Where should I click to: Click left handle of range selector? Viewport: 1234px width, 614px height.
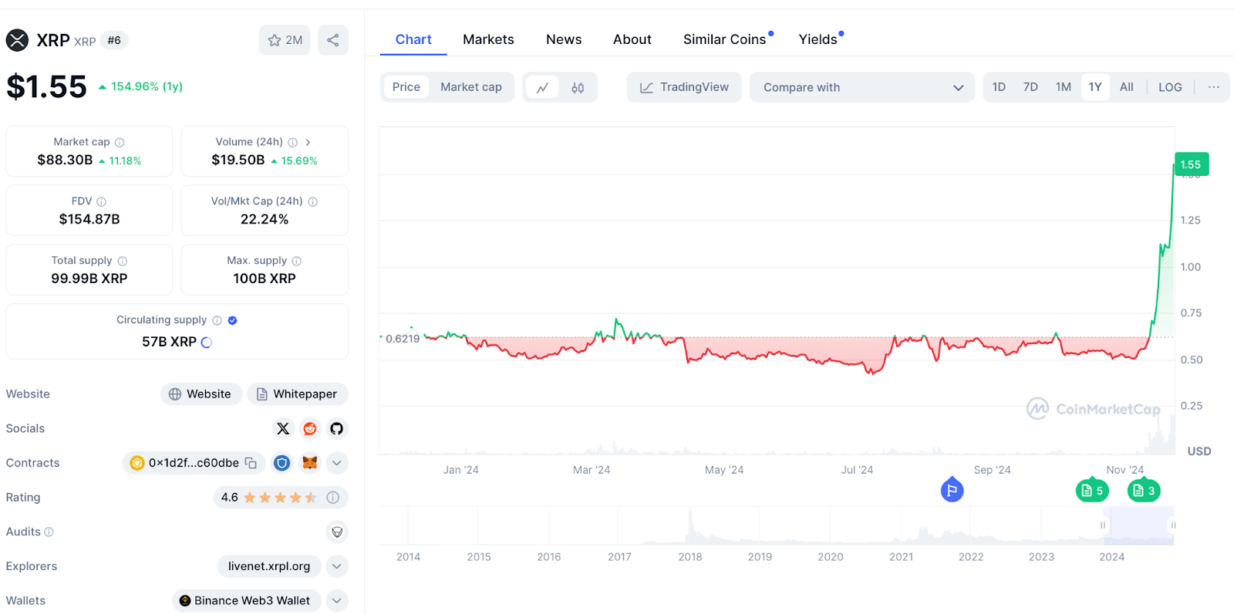[x=1103, y=525]
